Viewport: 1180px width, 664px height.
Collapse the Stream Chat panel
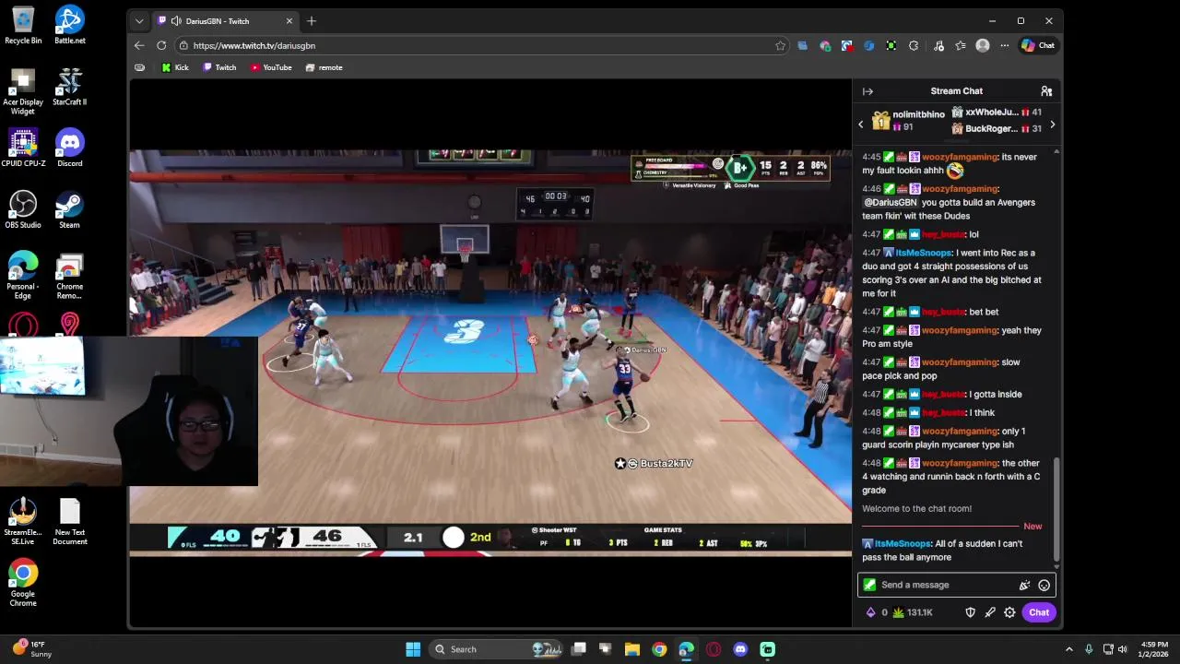click(x=867, y=91)
